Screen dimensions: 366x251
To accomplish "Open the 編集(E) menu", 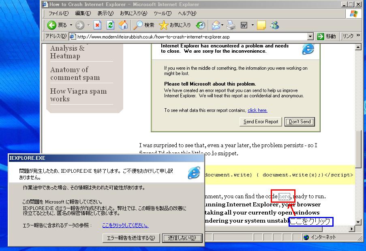I will [83, 13].
